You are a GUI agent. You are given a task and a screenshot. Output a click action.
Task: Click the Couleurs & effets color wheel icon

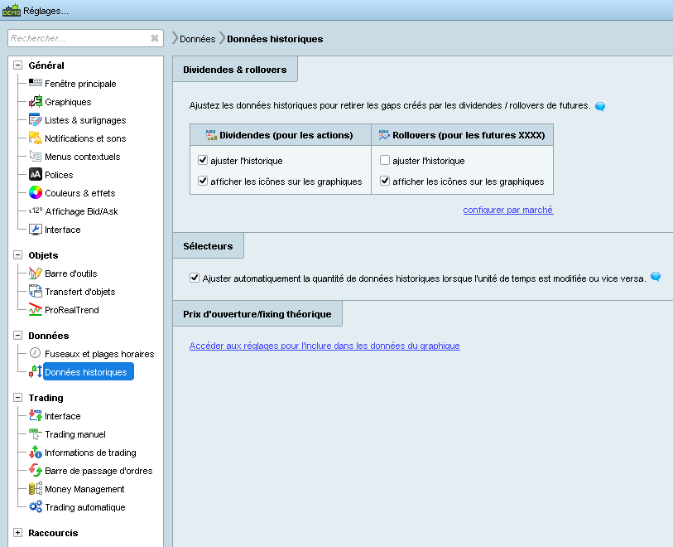(36, 192)
